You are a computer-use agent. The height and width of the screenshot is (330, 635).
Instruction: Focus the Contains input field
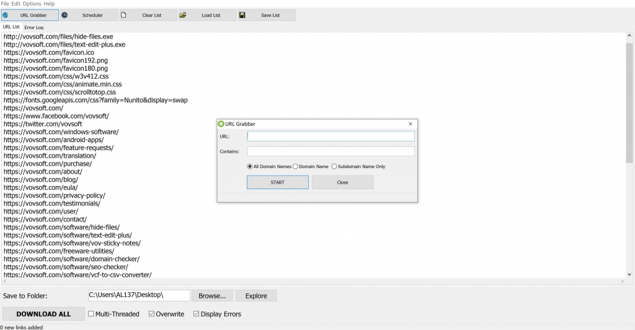331,151
